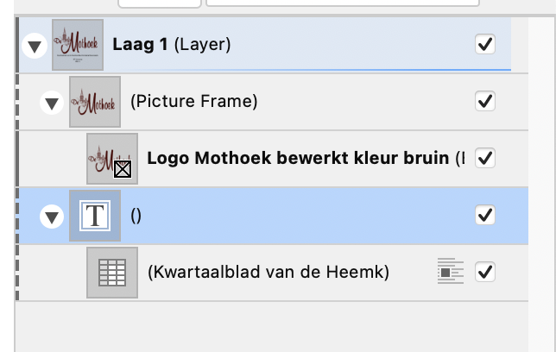Select Logo Mothoek bewerkt kleur bruin layer

pyautogui.click(x=298, y=158)
